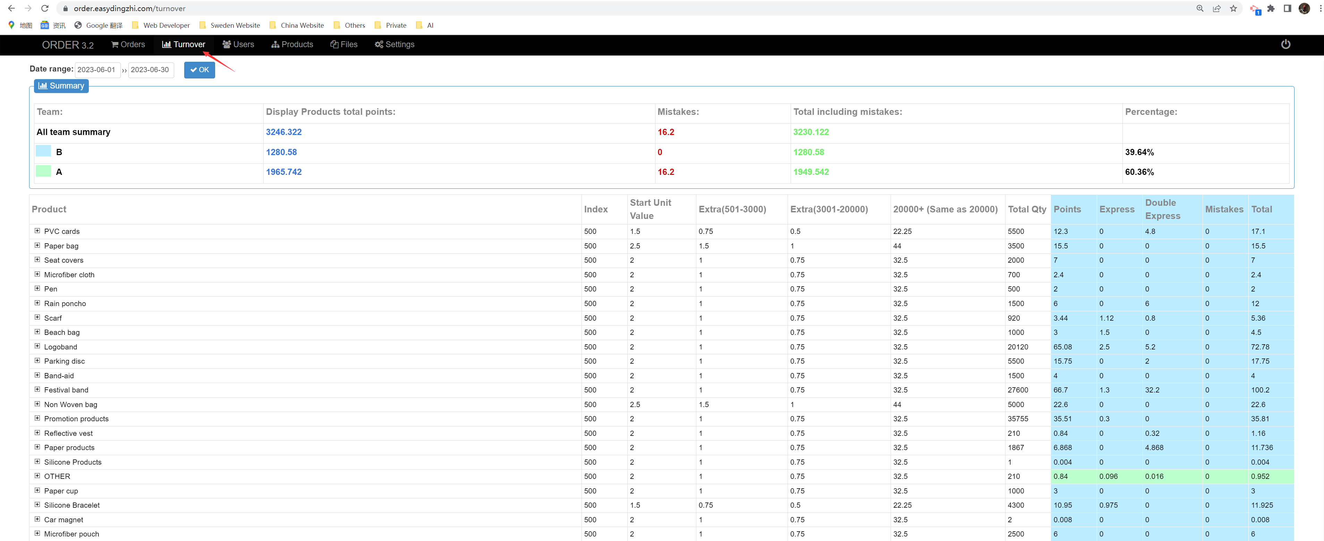Click the Summary button
The image size is (1324, 541).
point(61,86)
